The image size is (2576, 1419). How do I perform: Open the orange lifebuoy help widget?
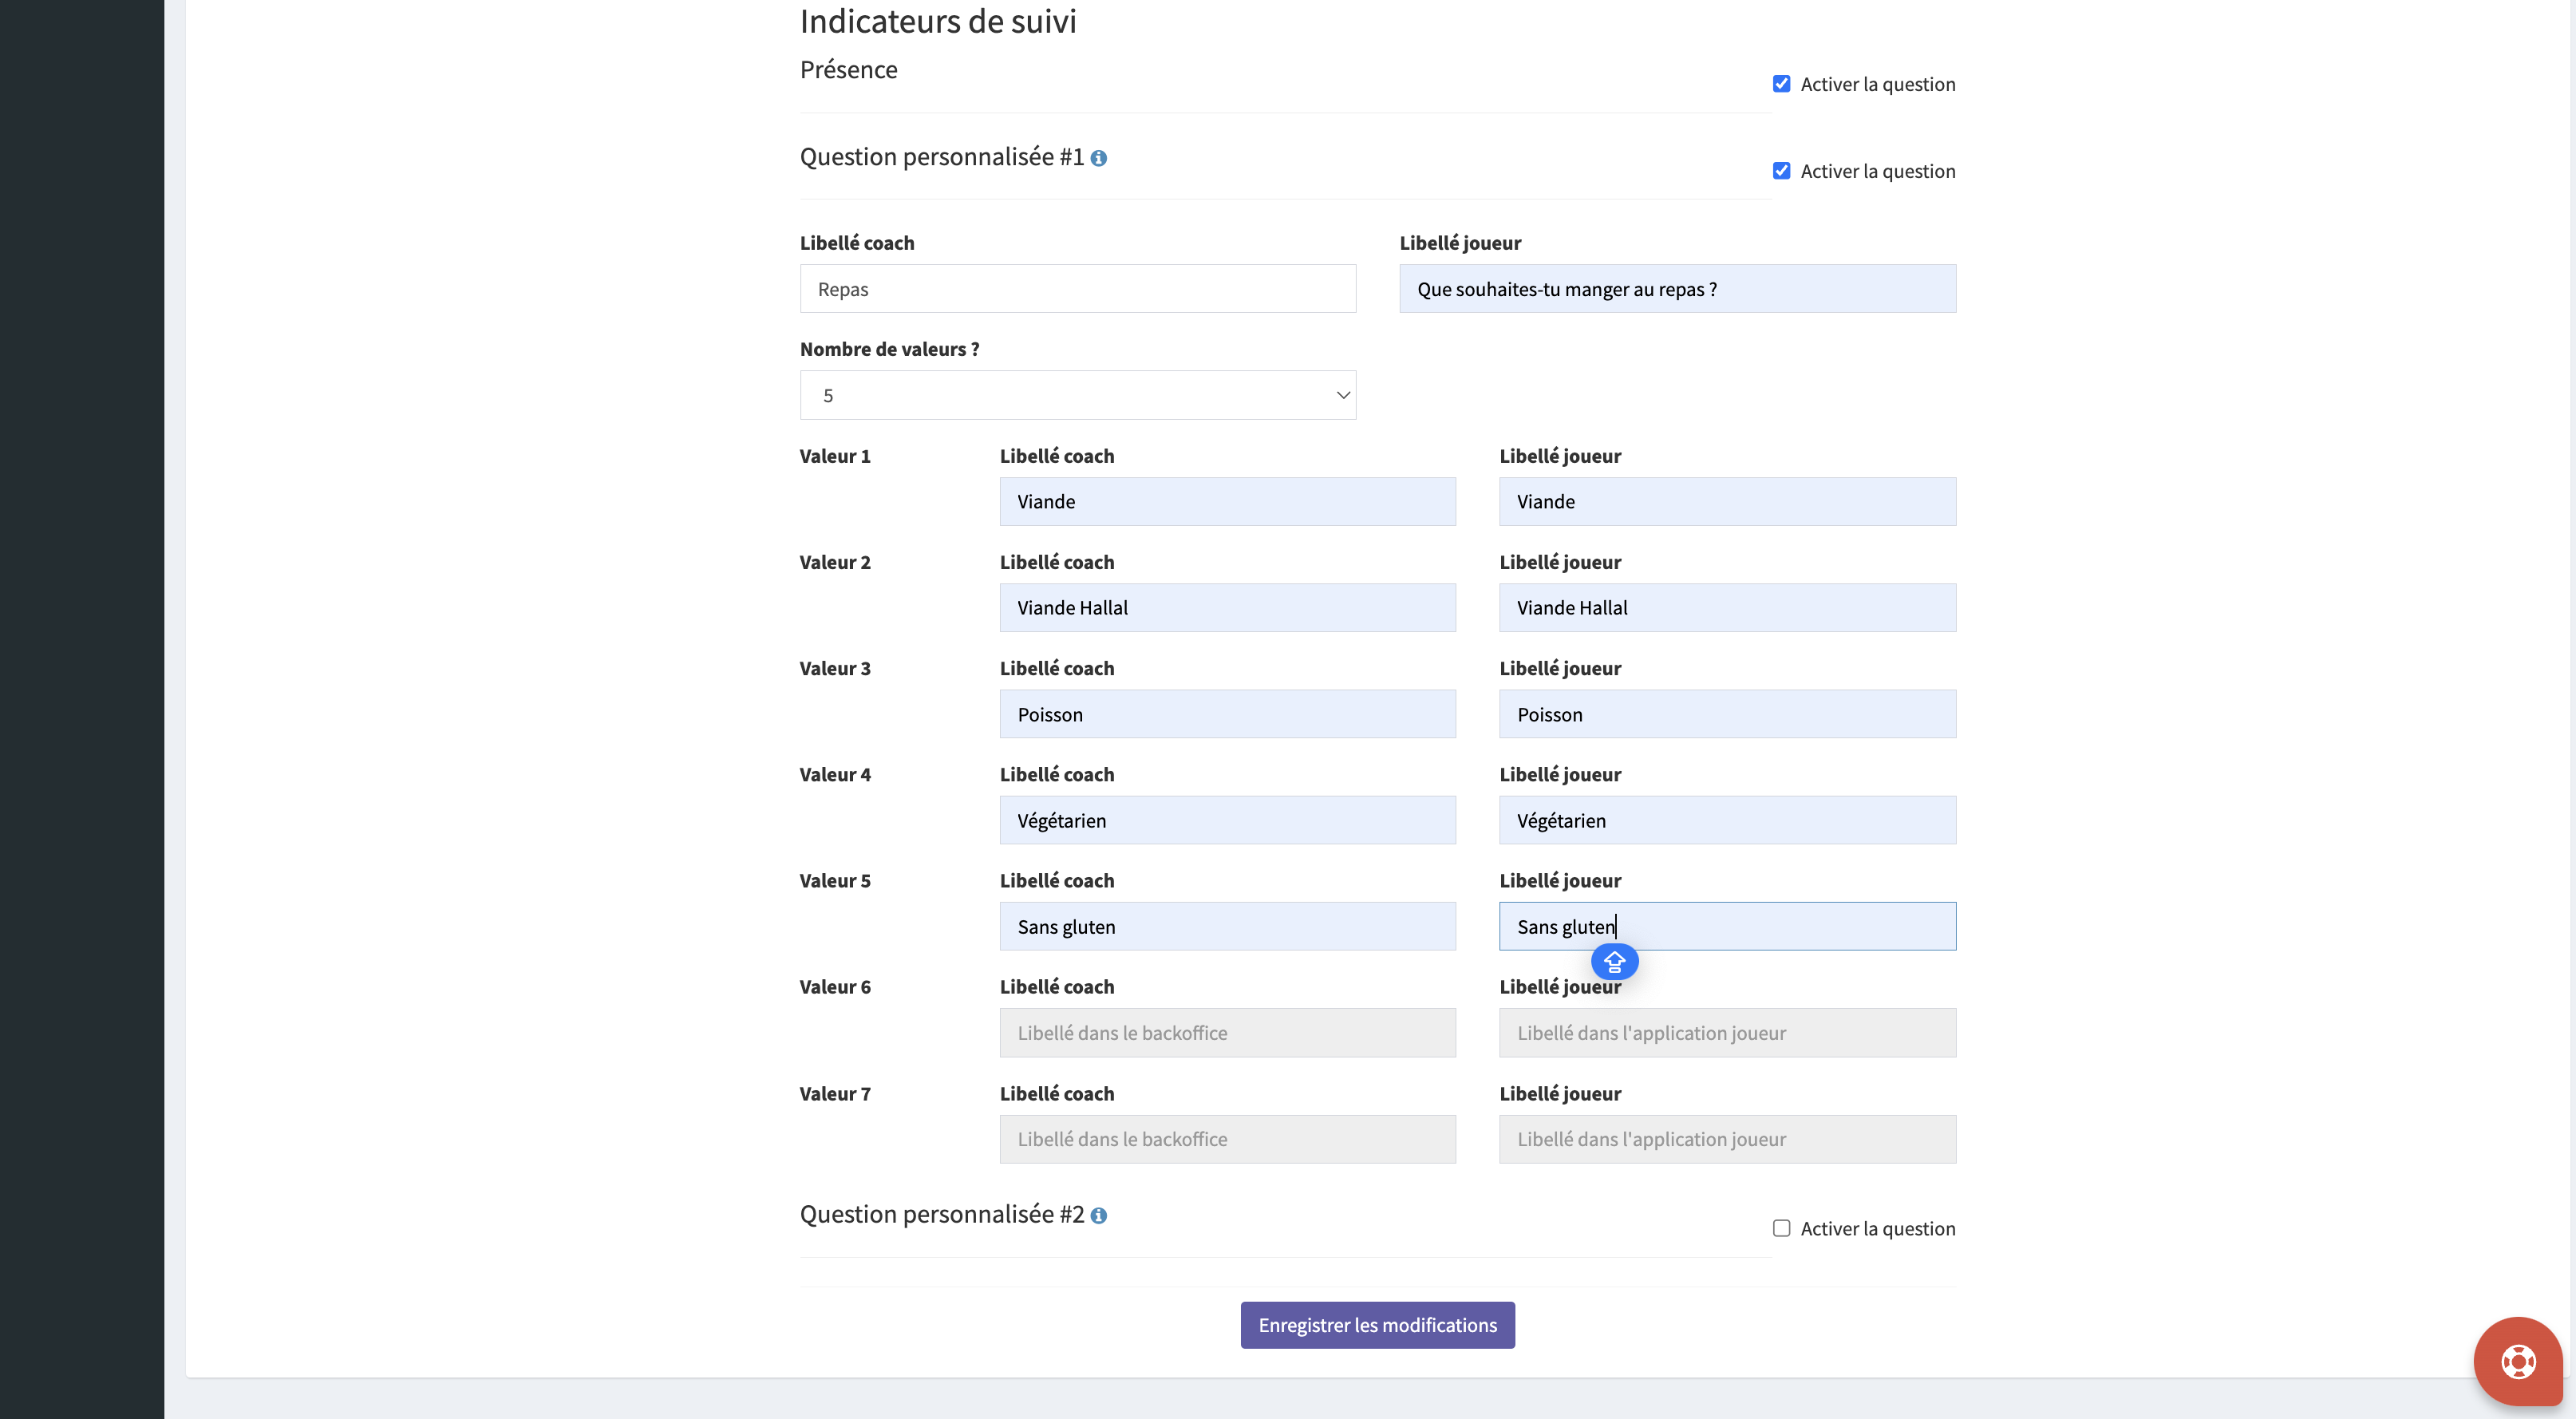pos(2517,1361)
